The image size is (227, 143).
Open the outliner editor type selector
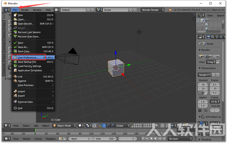[x=201, y=16]
